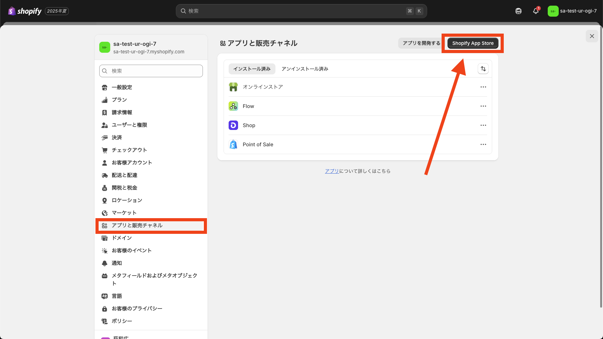Click the Shopify App Store button
Screen dimensions: 603x339
click(x=473, y=43)
